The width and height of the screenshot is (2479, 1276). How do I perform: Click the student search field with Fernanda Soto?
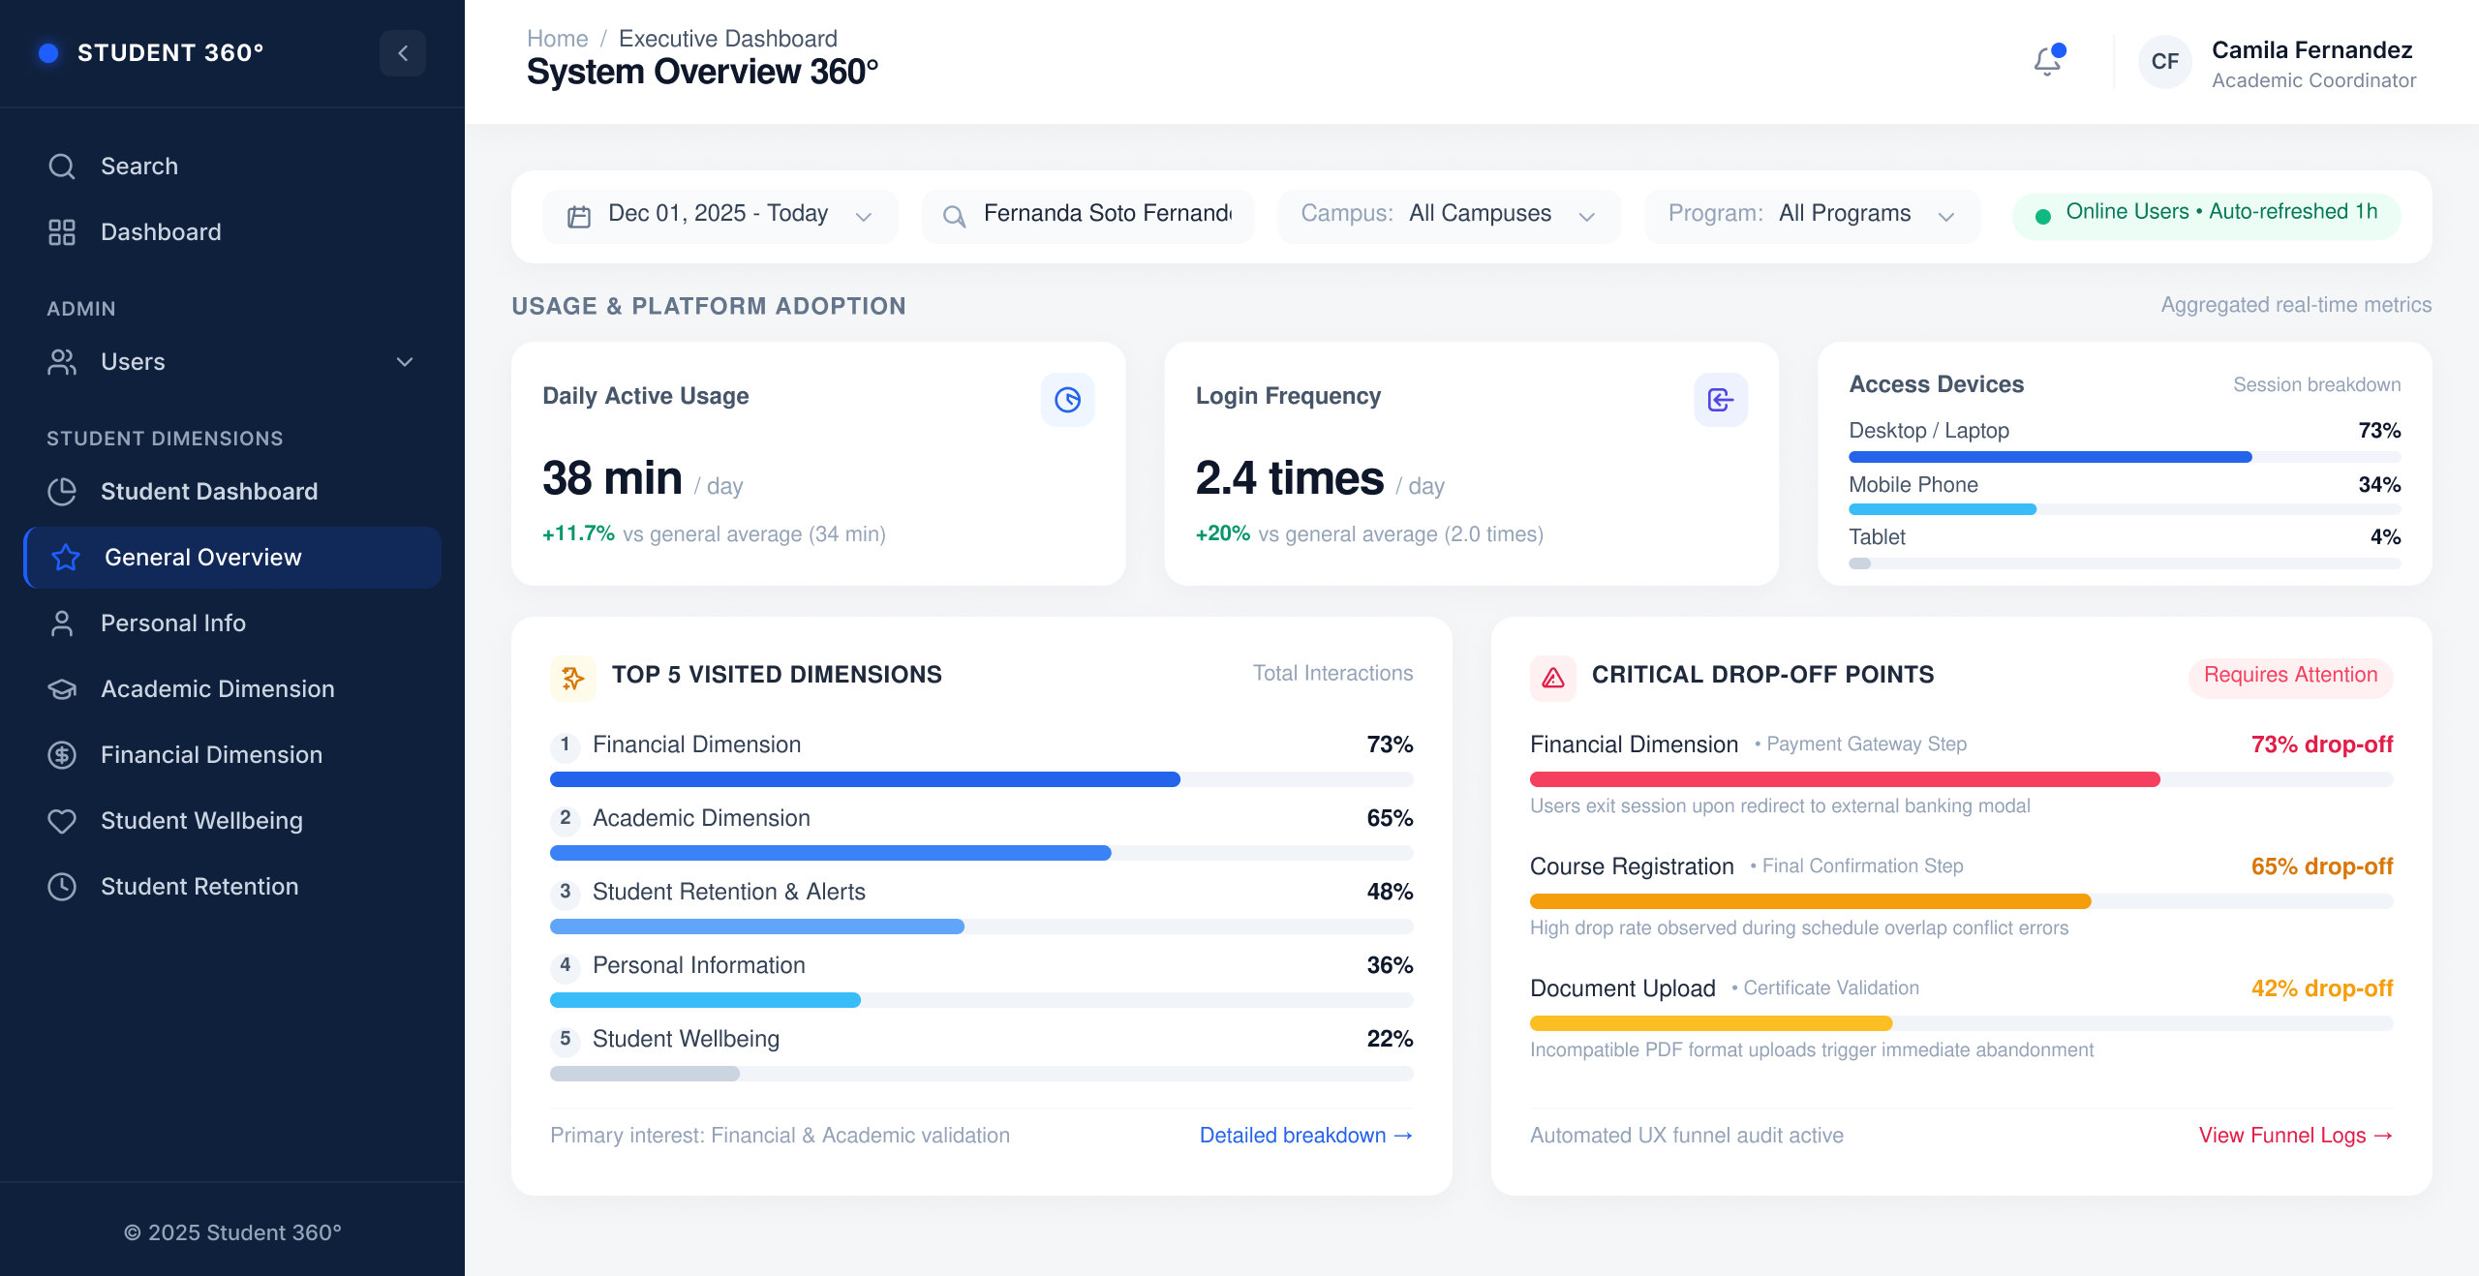[x=1087, y=215]
